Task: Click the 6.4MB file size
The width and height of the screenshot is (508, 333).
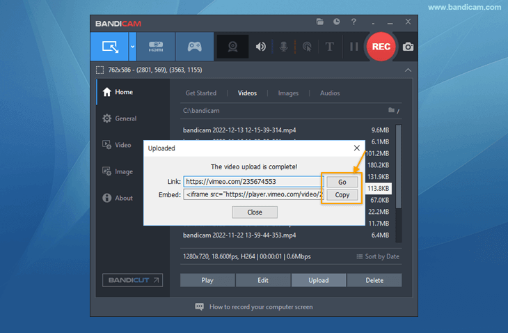Action: [380, 235]
